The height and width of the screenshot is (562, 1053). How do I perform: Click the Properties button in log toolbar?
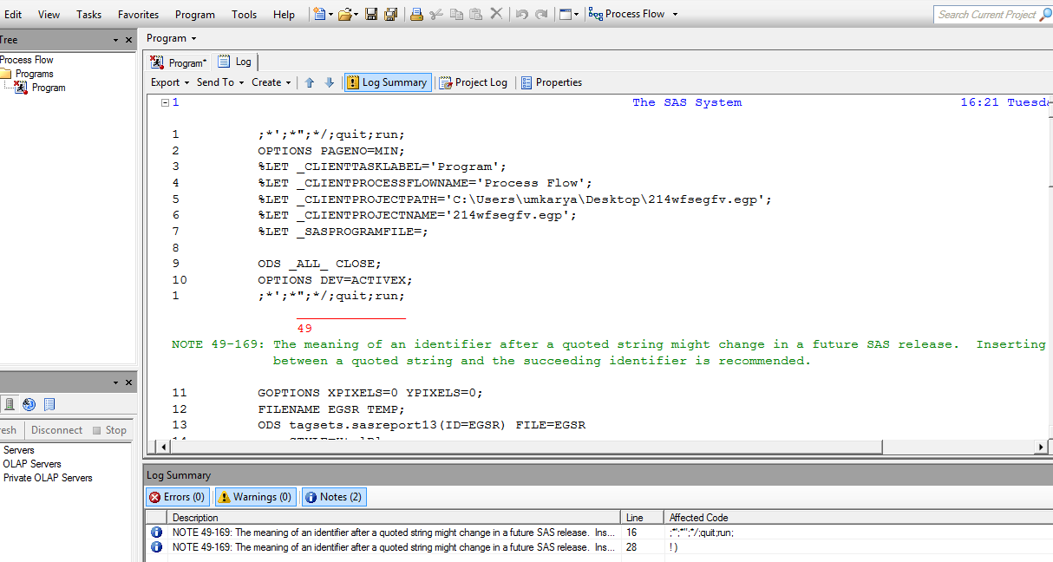coord(552,82)
